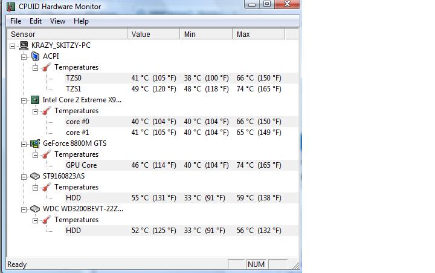Select the TZS0 sensor row
This screenshot has height=273, width=435.
click(181, 78)
